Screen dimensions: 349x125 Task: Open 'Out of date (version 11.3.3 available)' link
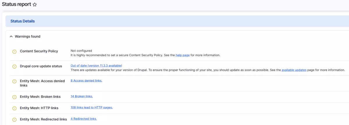pos(96,66)
